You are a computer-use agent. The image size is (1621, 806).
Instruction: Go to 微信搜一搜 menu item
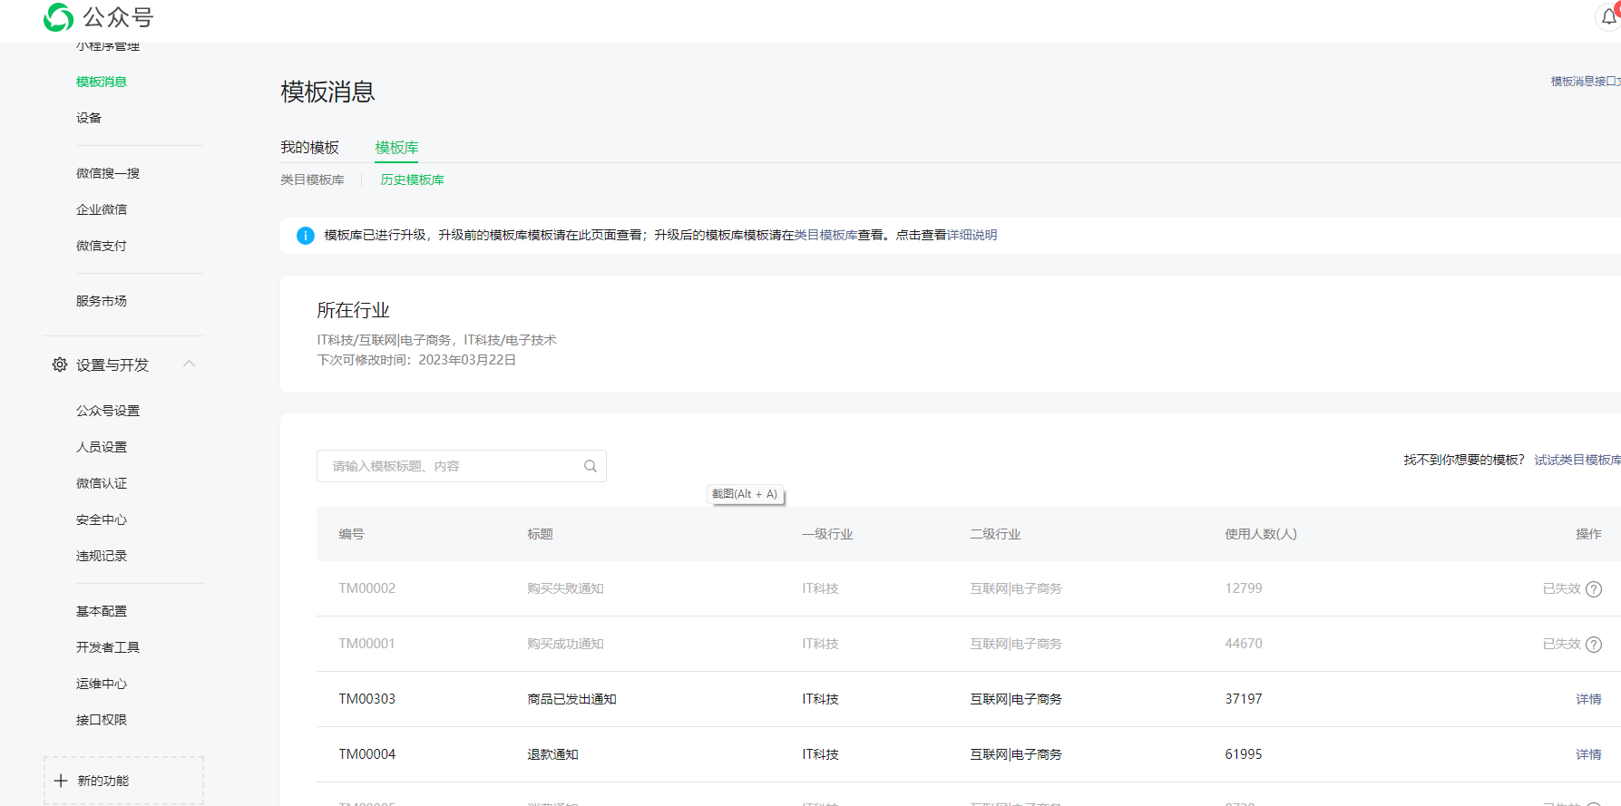pos(108,173)
